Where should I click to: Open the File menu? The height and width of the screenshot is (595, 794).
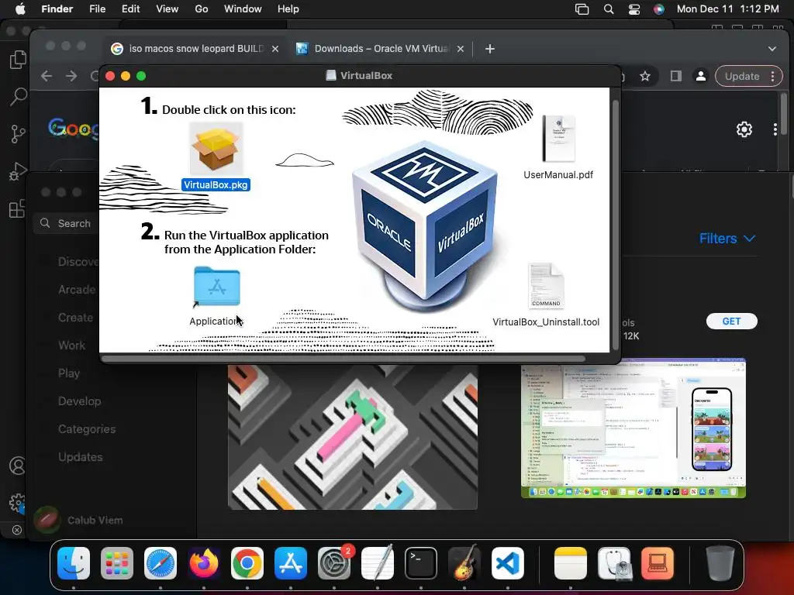[x=97, y=9]
